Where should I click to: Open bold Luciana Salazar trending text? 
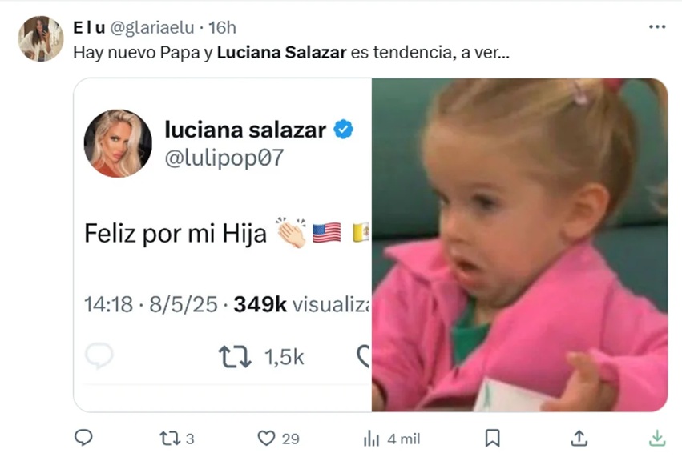coord(281,53)
